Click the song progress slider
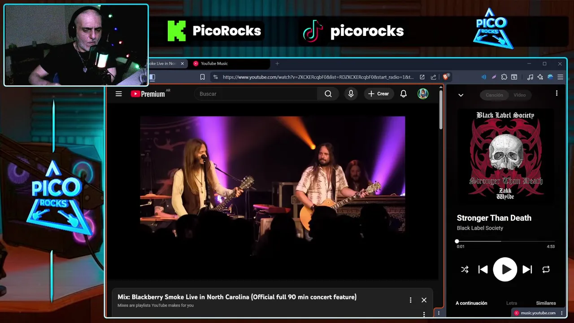The height and width of the screenshot is (323, 574). click(x=505, y=241)
